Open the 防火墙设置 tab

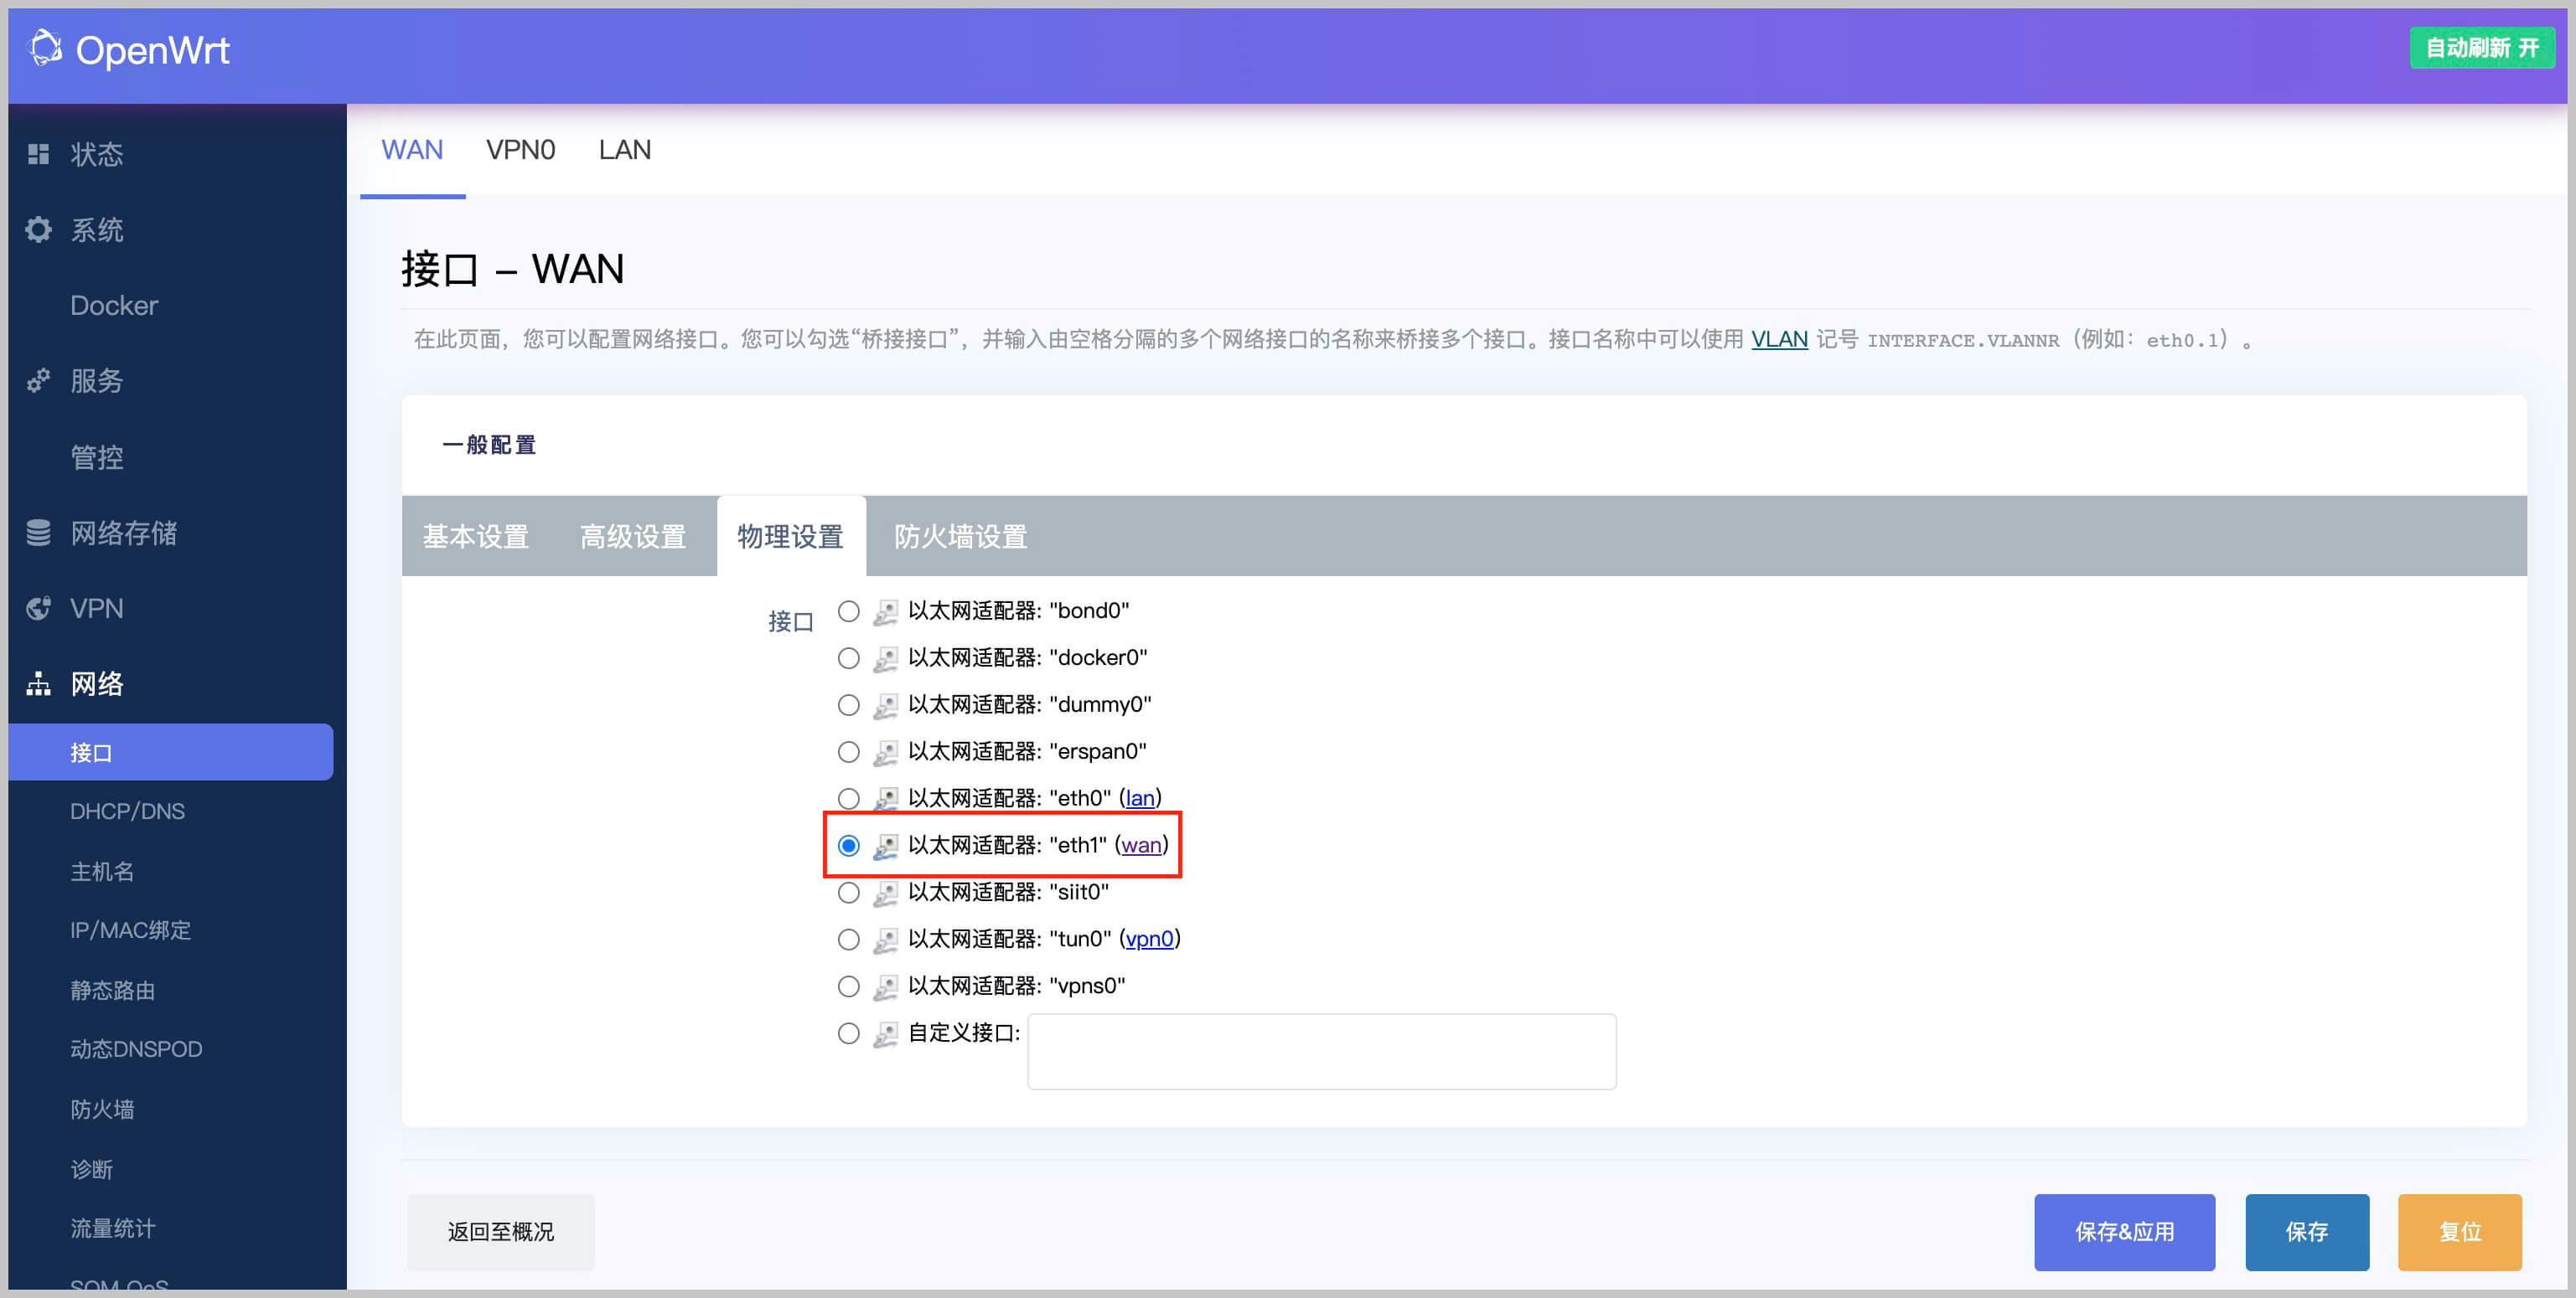coord(960,537)
